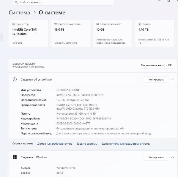This screenshot has height=177, width=178.
Task: Select 'Intel(R) UHD Graphics 770 (128 МБ)' text
Action: click(78, 109)
